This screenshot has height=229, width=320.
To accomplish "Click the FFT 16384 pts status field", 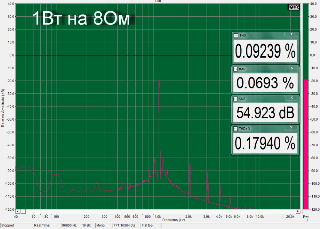I will (126, 225).
